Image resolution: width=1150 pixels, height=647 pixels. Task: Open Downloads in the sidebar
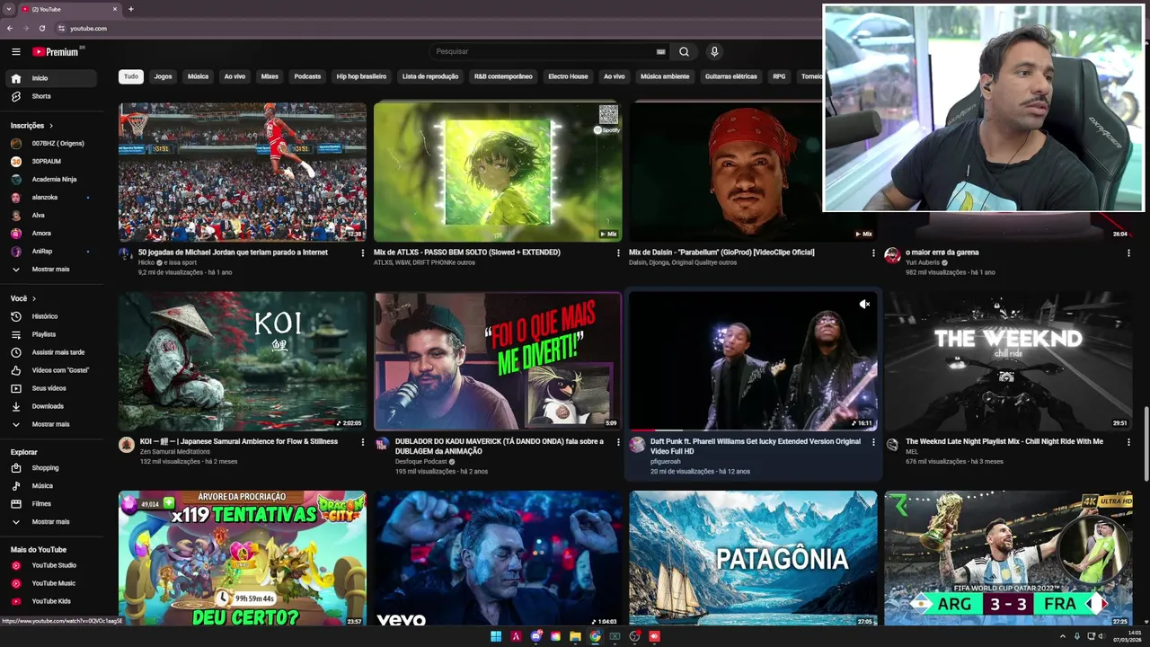point(52,406)
